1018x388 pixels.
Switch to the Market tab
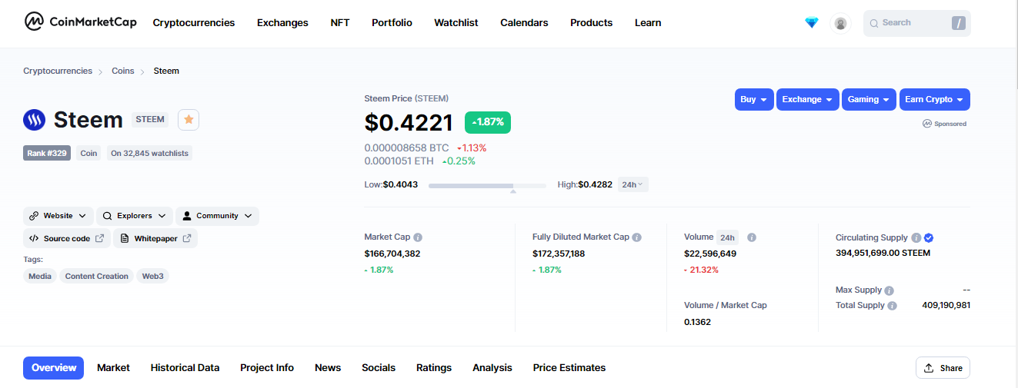tap(113, 368)
